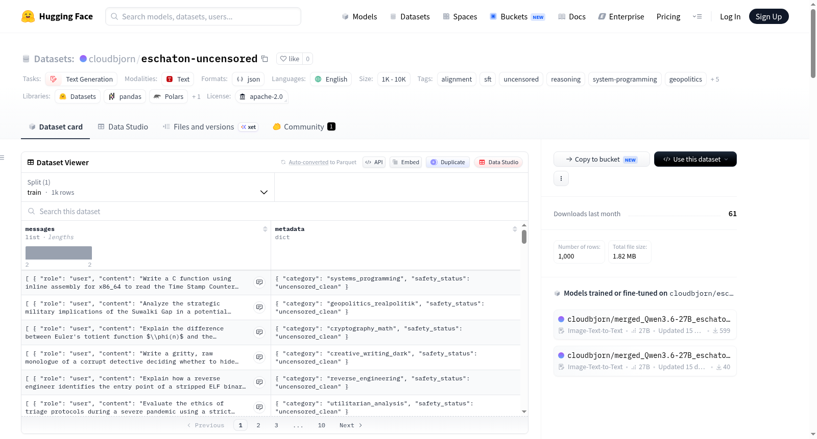Image resolution: width=817 pixels, height=439 pixels.
Task: Click the search magnifier icon in dataset search
Action: [32, 211]
